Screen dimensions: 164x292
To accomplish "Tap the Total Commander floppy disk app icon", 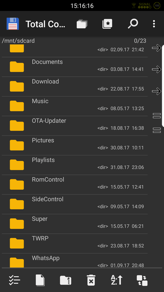I will click(x=13, y=24).
